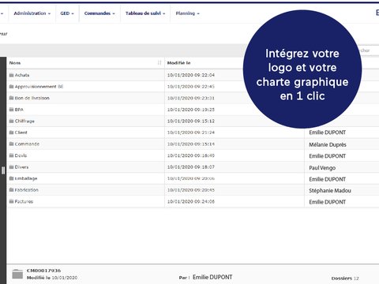Open the Planning menu

point(187,13)
